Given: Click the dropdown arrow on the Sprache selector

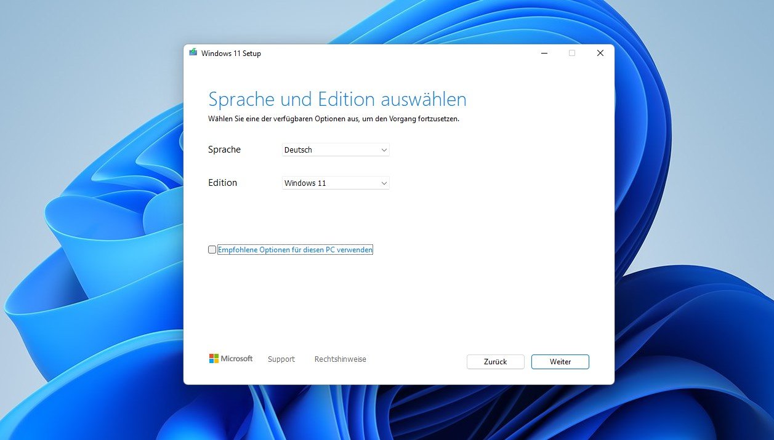Looking at the screenshot, I should [x=384, y=150].
